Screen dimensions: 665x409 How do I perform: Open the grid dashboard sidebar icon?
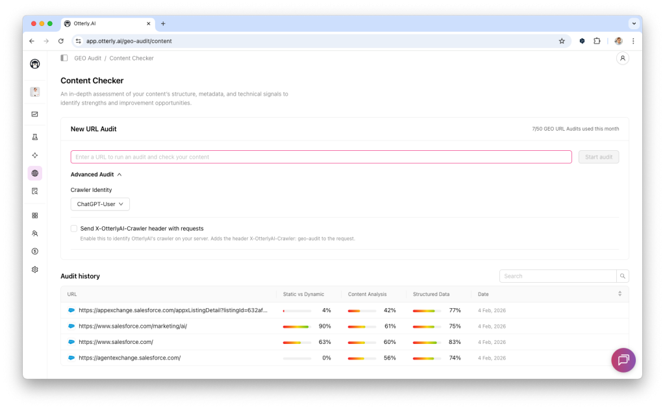(x=35, y=215)
